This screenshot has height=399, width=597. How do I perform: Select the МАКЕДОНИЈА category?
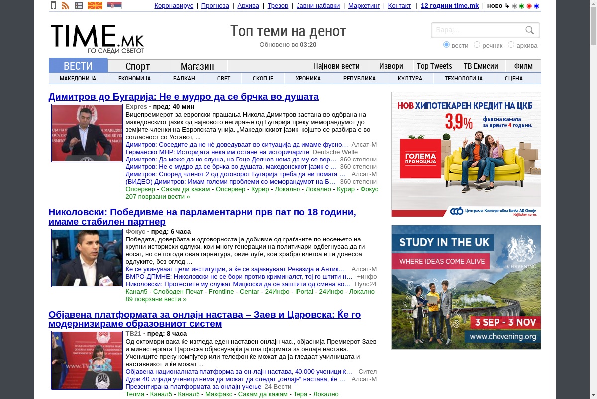pos(78,79)
